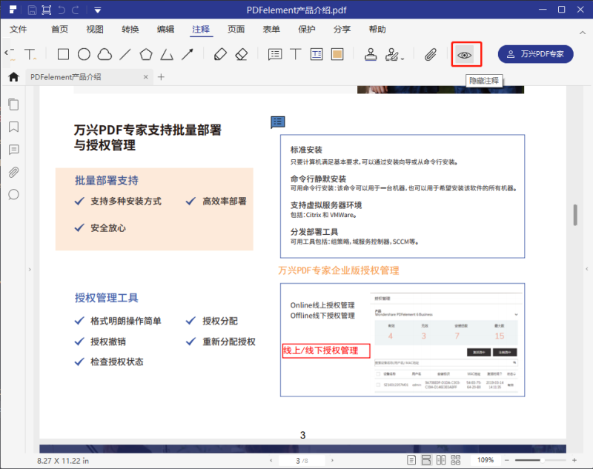Viewport: 593px width, 469px height.
Task: Open the quick toolbar customization dropdown
Action: 97,10
